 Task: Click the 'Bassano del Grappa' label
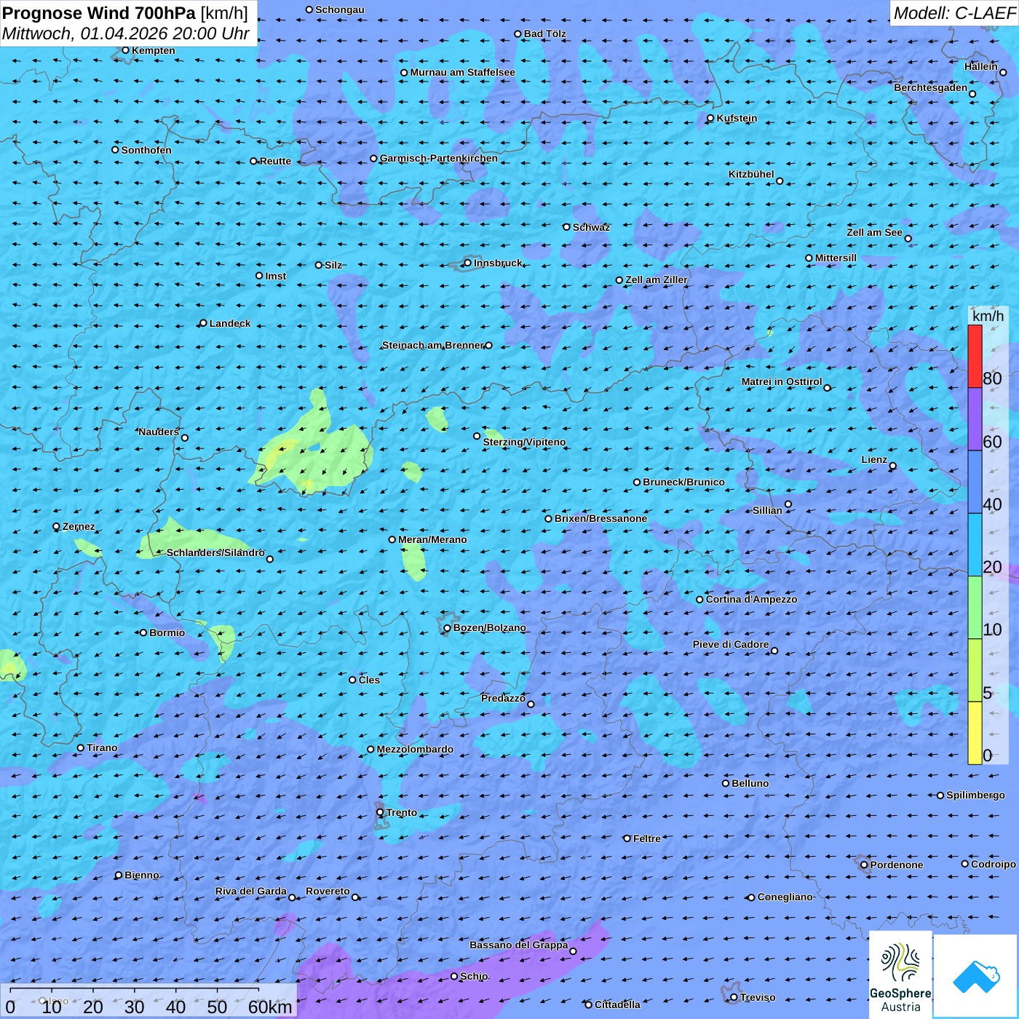click(518, 945)
